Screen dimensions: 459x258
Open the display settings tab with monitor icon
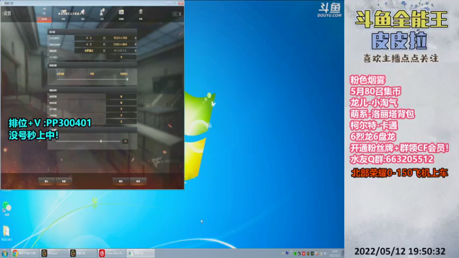44,14
